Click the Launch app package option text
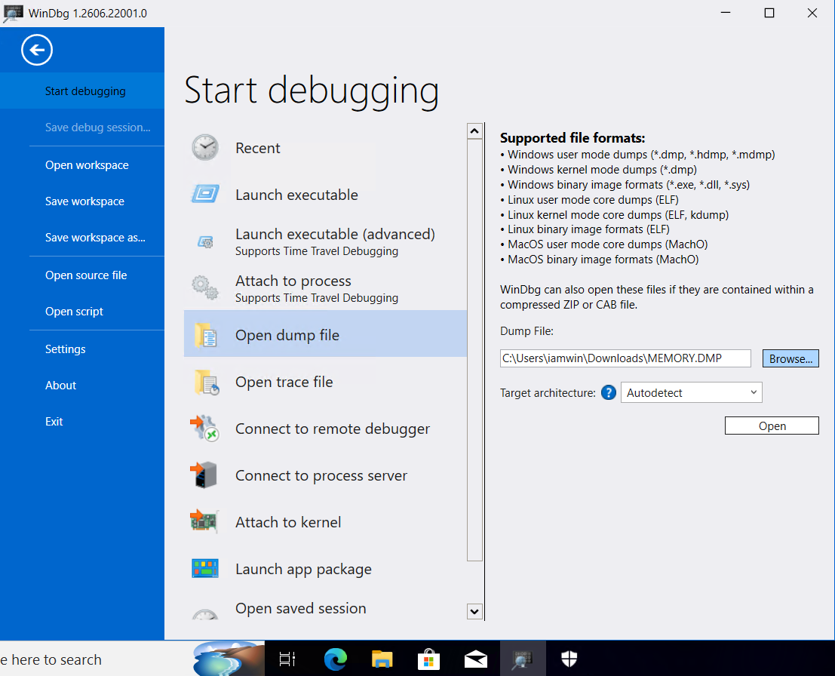 [303, 570]
